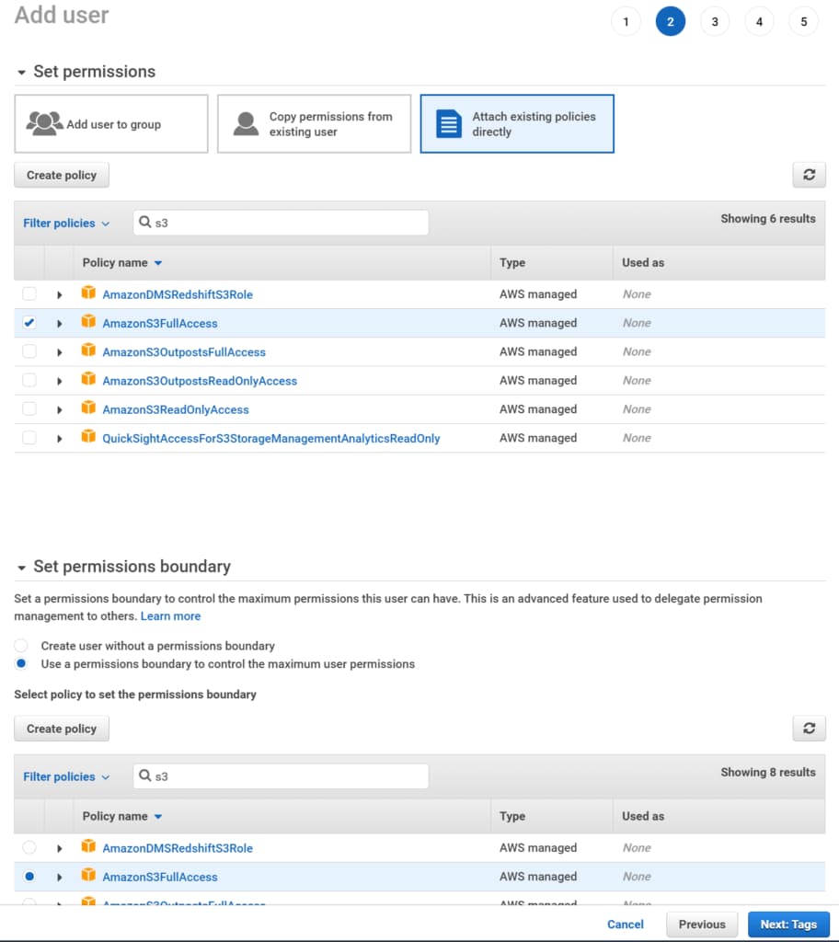
Task: Check the AmazonS3OutpostsFullAccess checkbox
Action: tap(29, 351)
